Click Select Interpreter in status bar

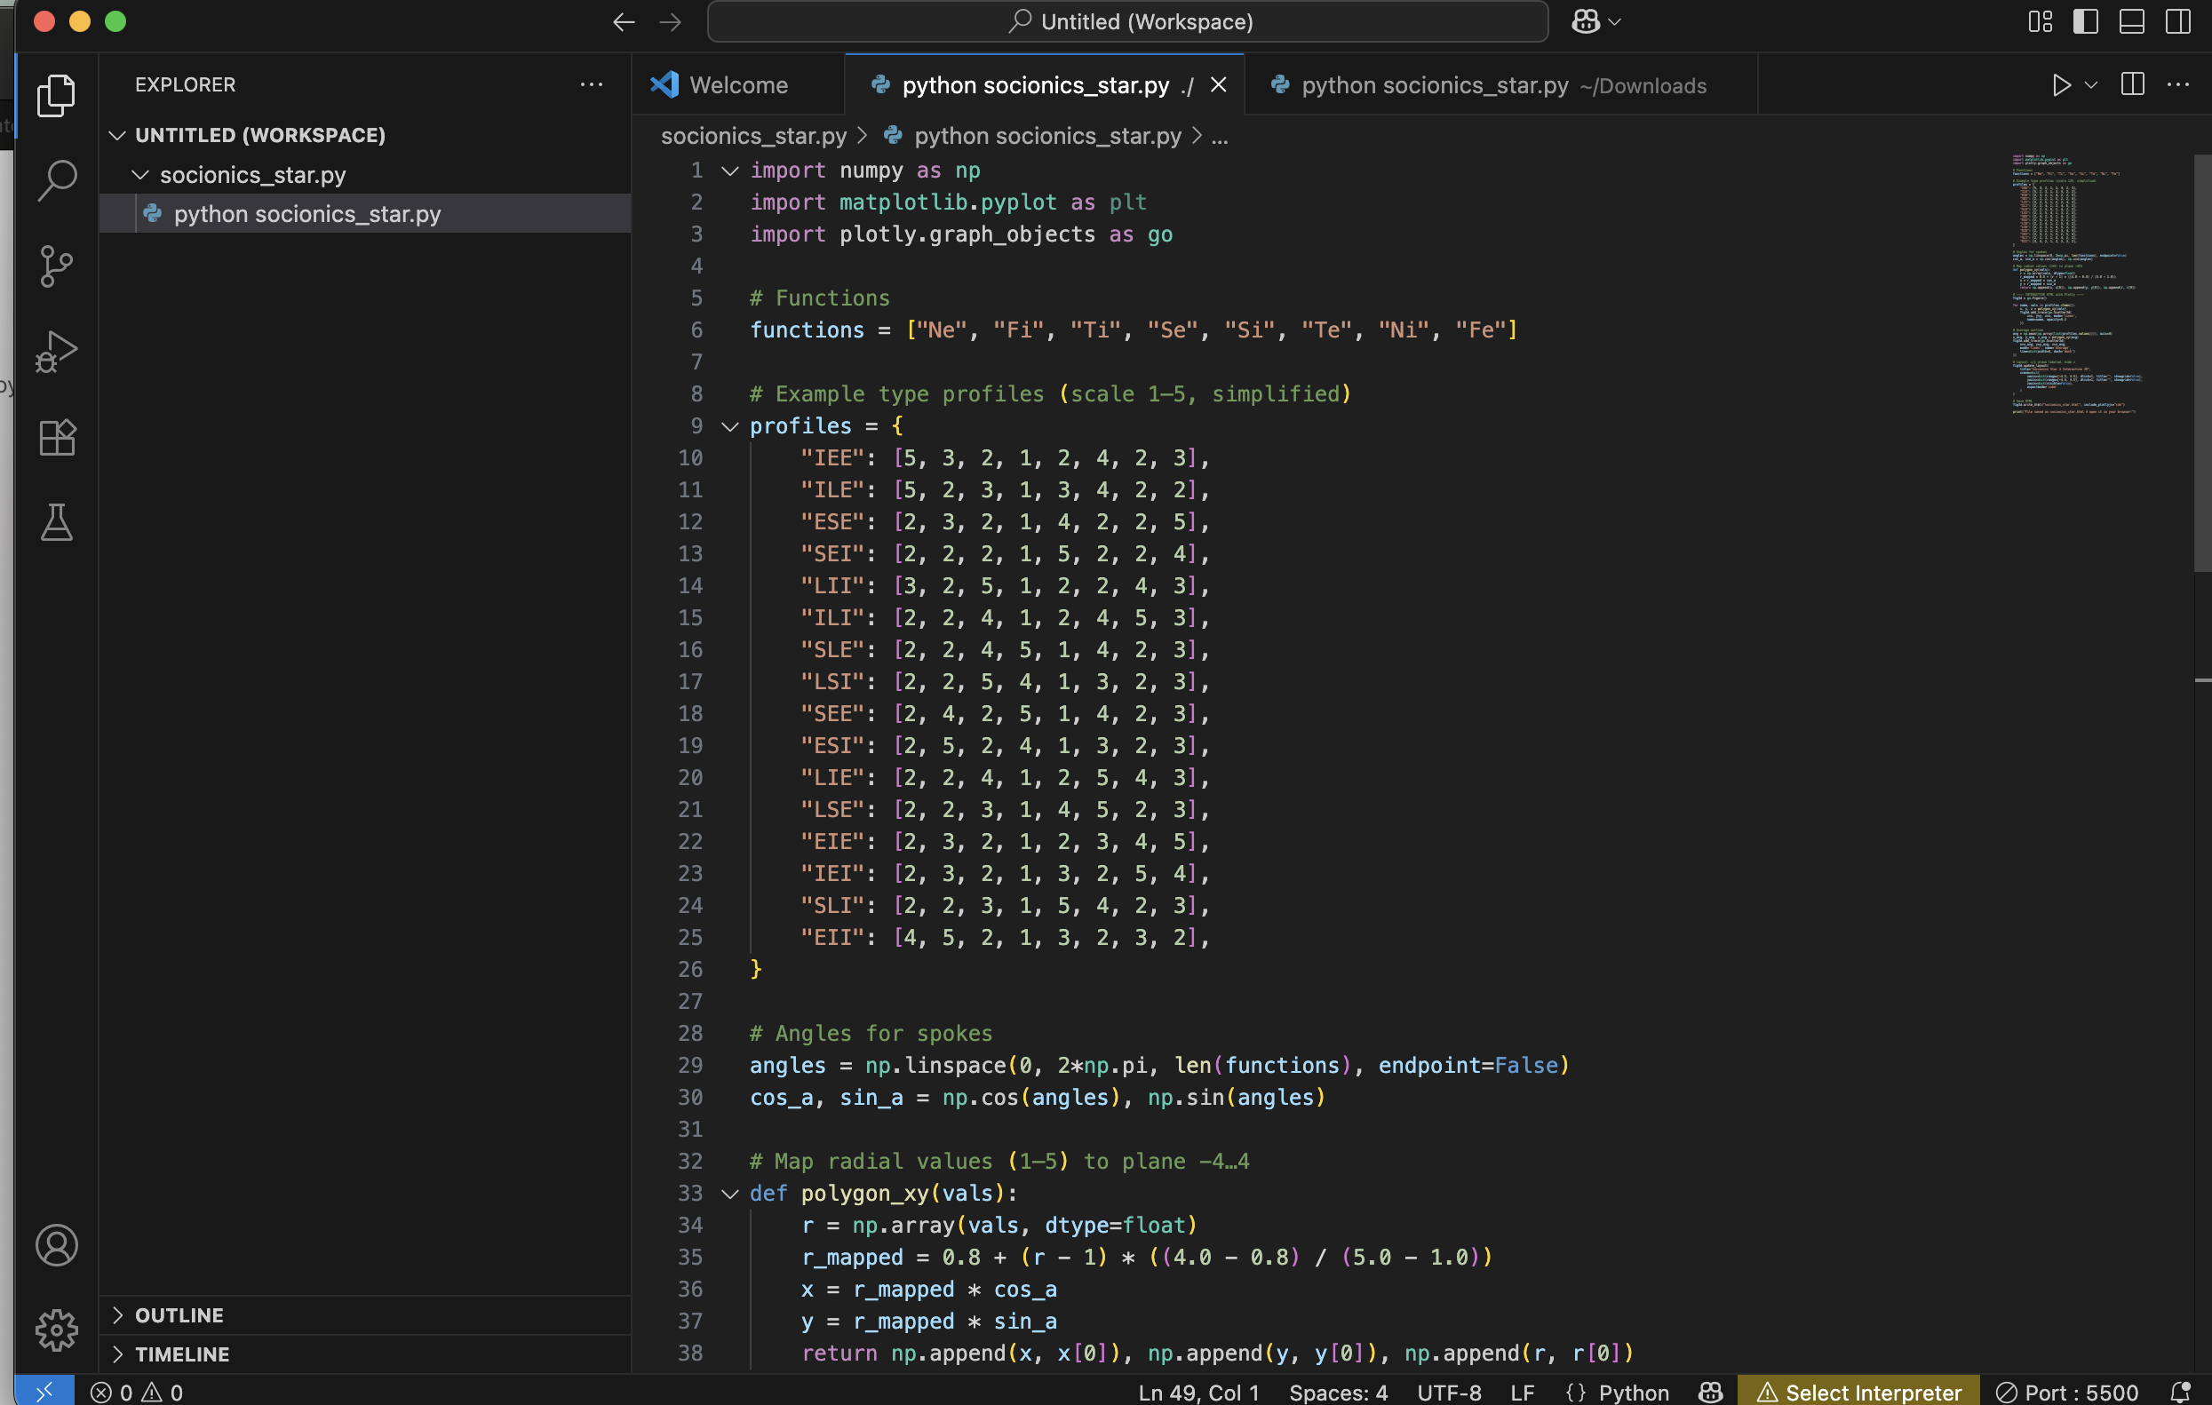[1859, 1393]
